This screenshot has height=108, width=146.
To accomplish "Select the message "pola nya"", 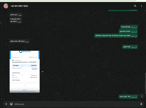I will pyautogui.click(x=16, y=15).
